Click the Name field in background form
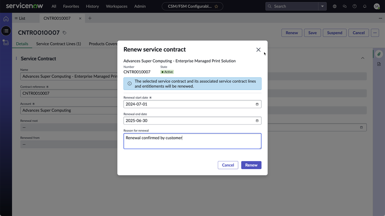Viewport: 385px width, 216px height. tap(69, 76)
